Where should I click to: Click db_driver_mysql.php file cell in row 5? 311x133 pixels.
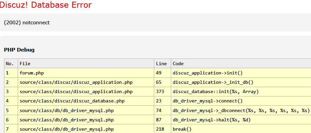pos(86,110)
